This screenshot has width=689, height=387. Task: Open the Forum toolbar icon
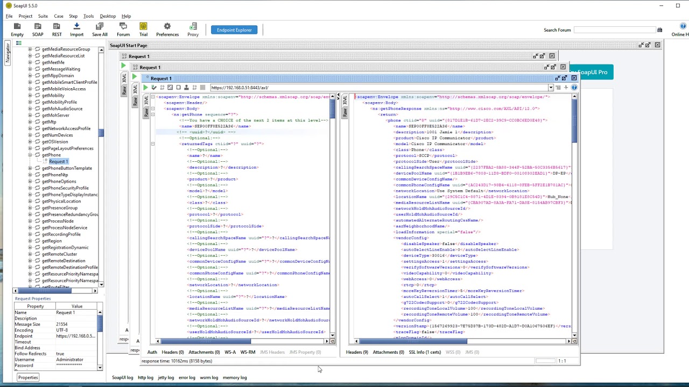click(123, 30)
